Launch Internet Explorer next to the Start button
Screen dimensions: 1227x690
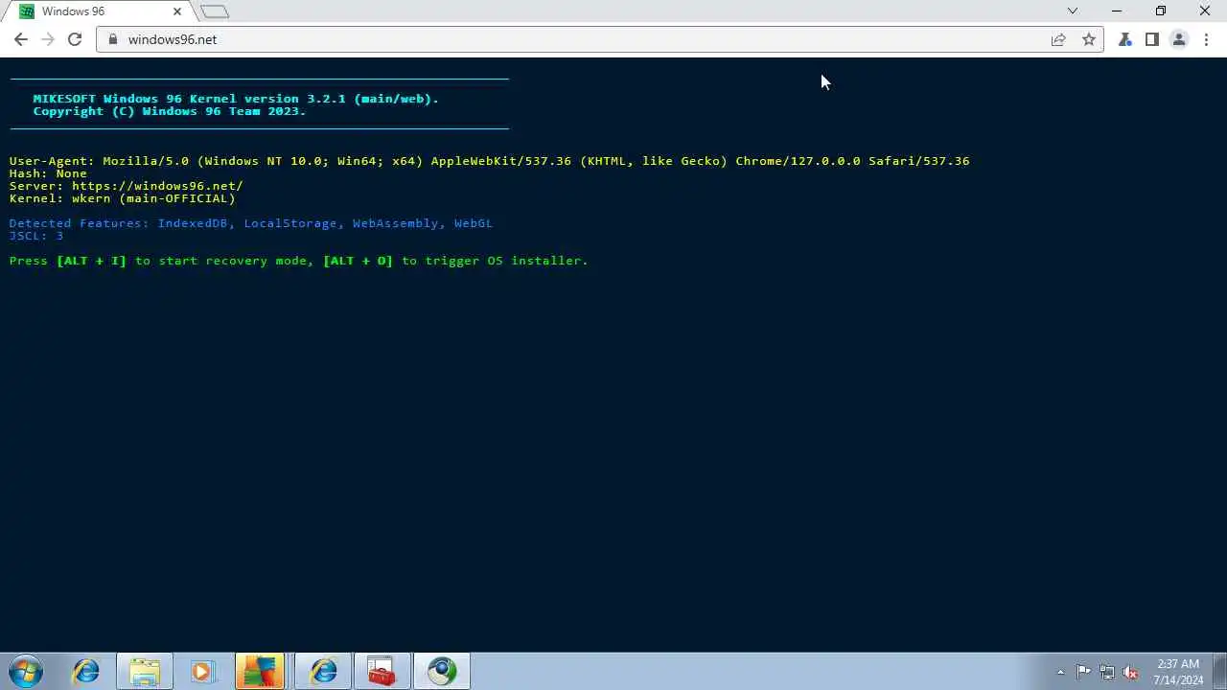[86, 671]
